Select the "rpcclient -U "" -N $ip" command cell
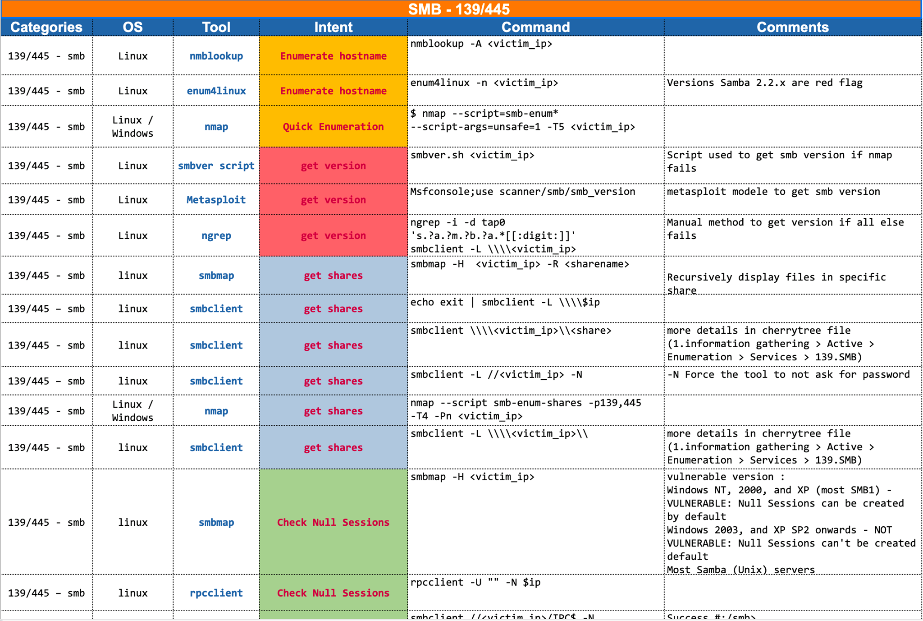 pos(536,593)
